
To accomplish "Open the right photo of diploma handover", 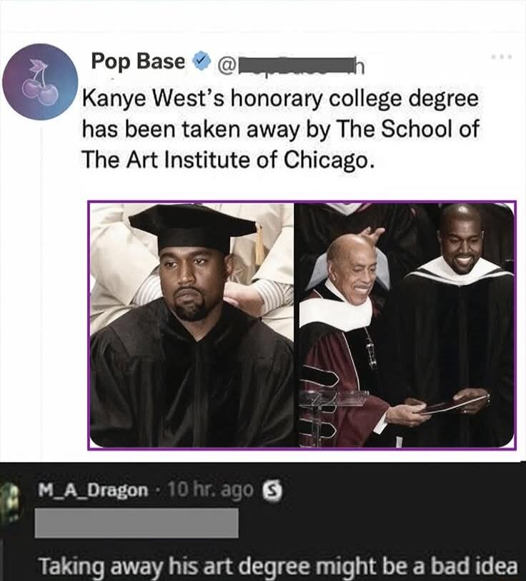I will (405, 326).
